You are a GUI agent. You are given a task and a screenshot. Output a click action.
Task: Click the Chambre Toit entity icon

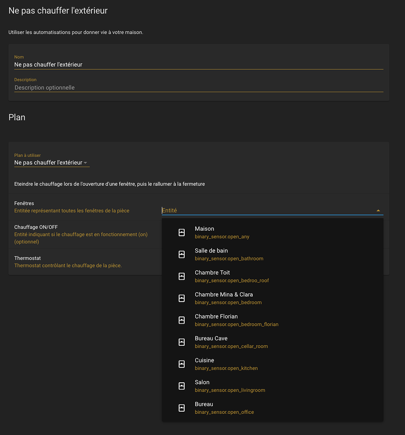[x=182, y=276]
